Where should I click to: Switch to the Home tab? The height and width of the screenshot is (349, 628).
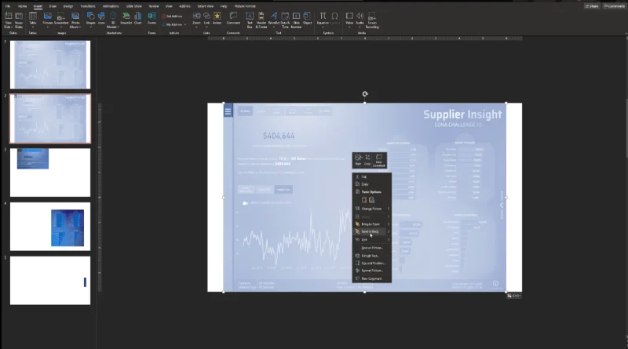(23, 6)
